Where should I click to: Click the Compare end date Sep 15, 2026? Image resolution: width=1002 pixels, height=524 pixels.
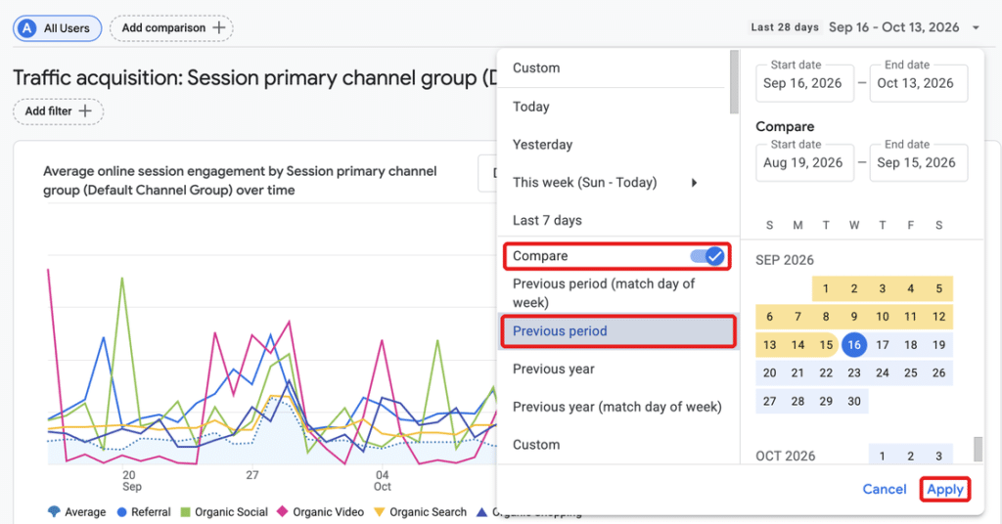tap(918, 162)
